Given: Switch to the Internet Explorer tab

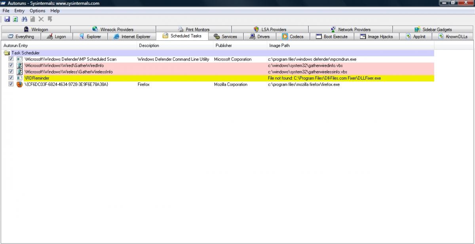Looking at the screenshot, I should (x=132, y=36).
